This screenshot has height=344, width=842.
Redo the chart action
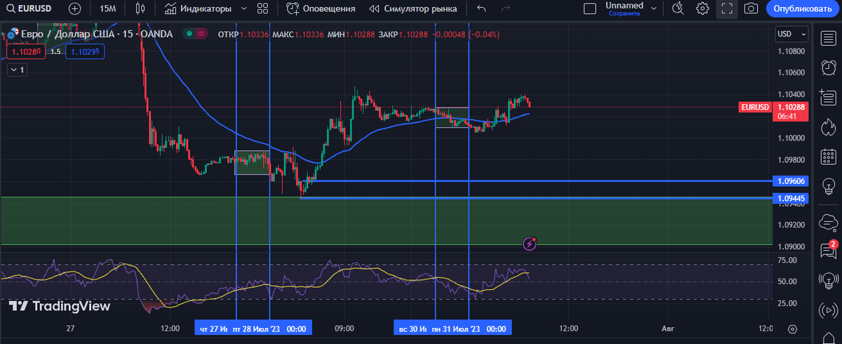pyautogui.click(x=506, y=8)
